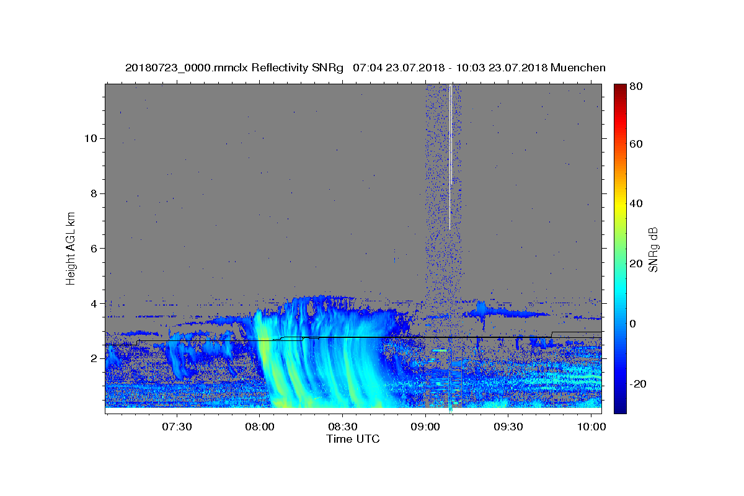Click the colorbar value 40

click(x=635, y=204)
